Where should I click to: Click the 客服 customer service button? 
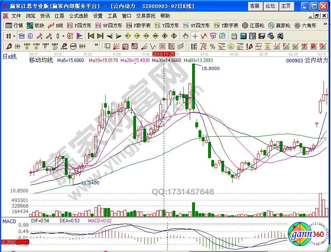click(255, 6)
